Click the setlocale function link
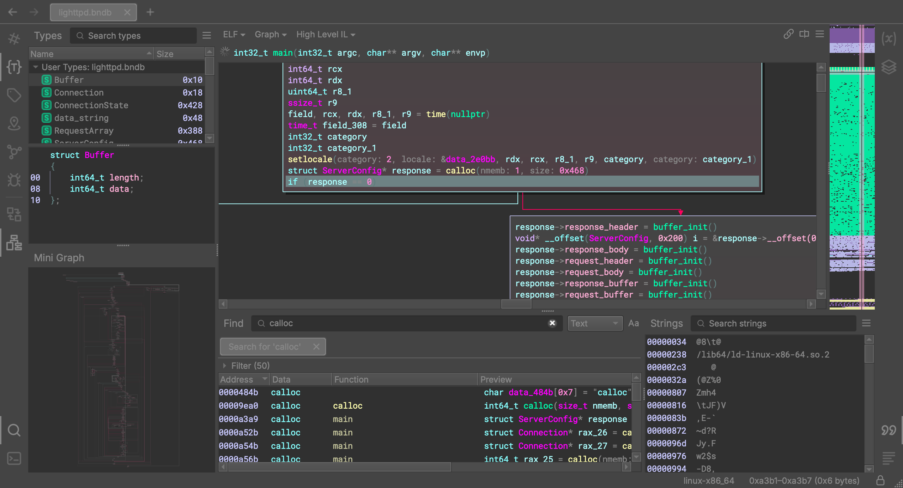 click(x=310, y=159)
